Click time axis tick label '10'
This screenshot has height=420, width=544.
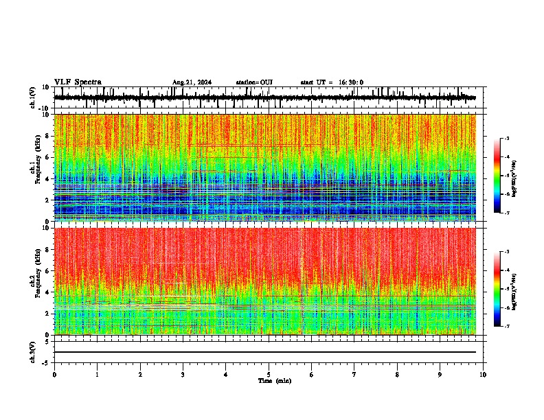pos(483,375)
